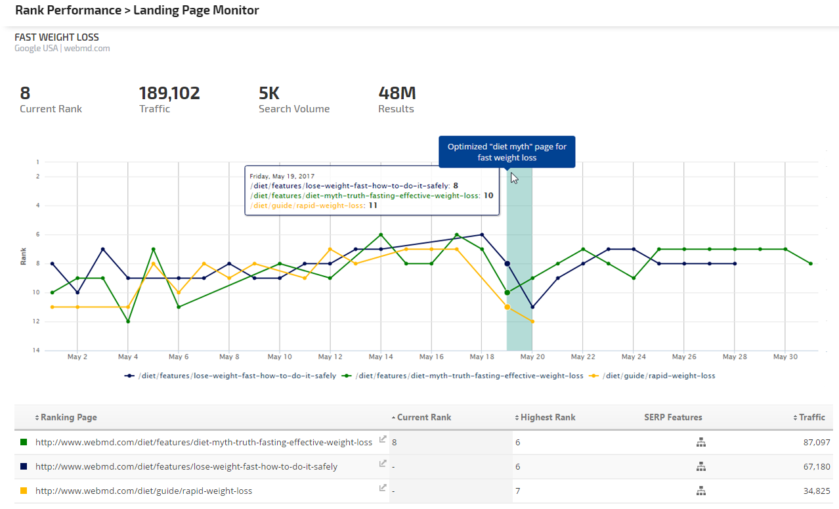Click SERP features icon for lose-weight-fast row
839x509 pixels.
(700, 467)
